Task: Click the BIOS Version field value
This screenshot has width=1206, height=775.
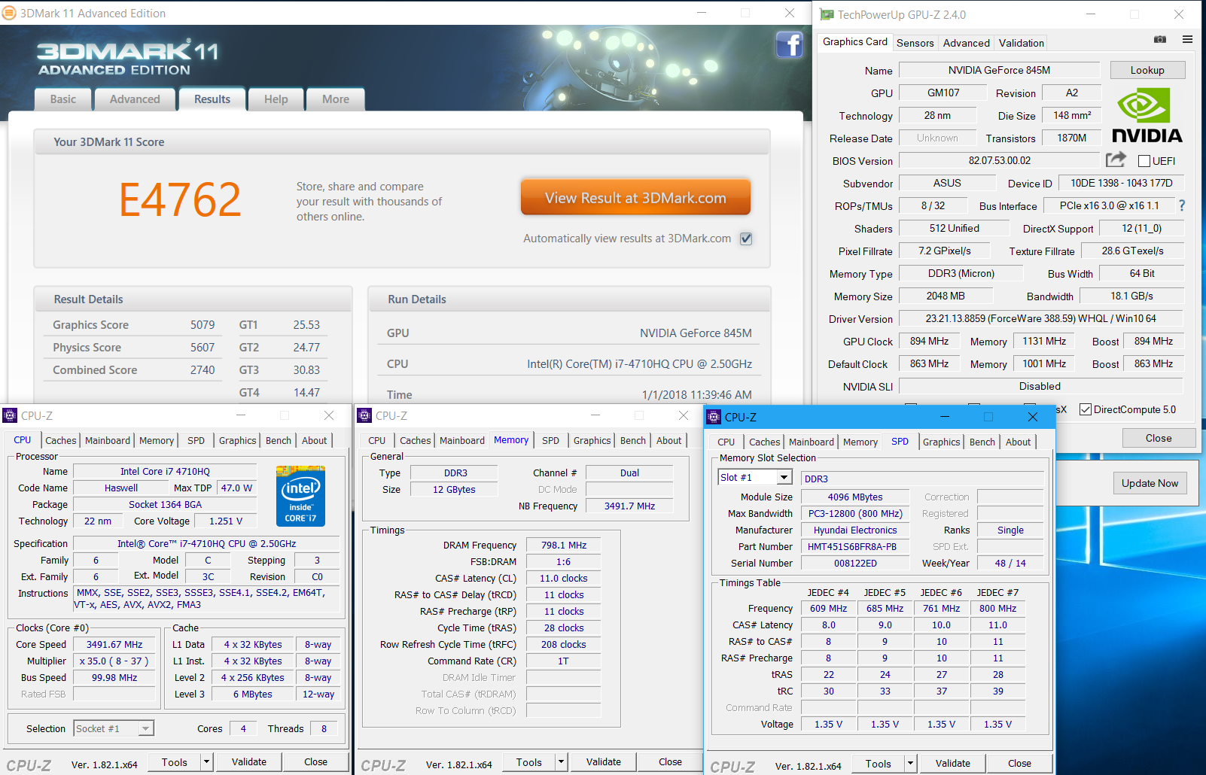Action: click(x=1000, y=160)
